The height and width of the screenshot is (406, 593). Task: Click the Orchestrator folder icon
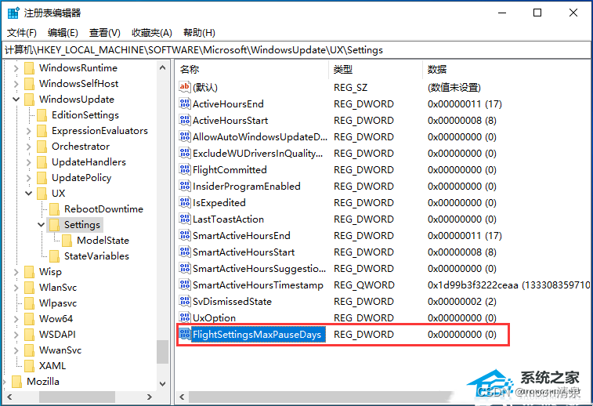tap(42, 147)
